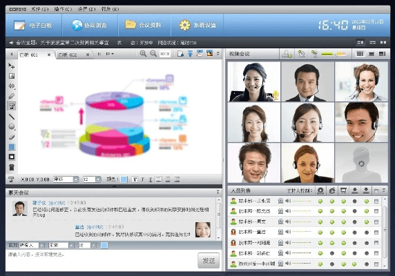Click the user icon in video conference toolbar

point(287,54)
